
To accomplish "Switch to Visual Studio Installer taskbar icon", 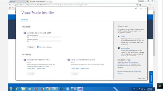I will 80,89.
